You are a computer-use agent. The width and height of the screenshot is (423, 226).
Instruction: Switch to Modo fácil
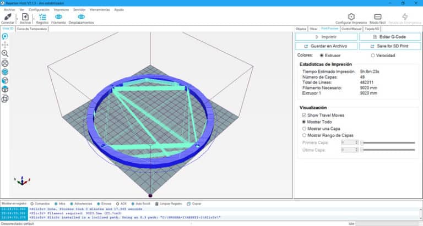click(378, 17)
